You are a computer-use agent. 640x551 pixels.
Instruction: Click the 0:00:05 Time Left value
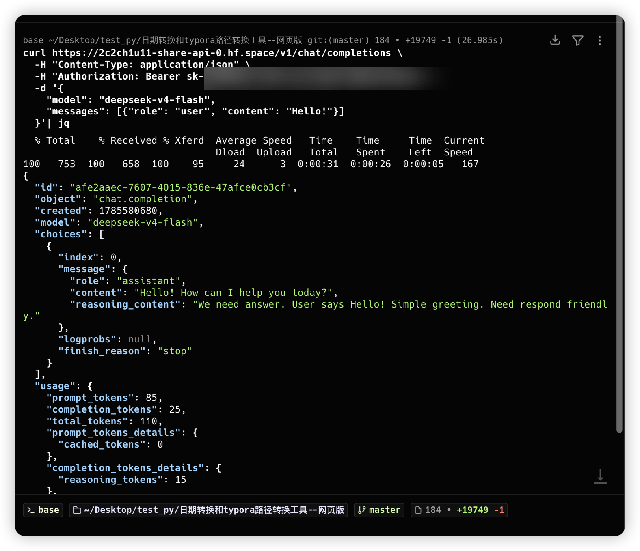point(423,164)
